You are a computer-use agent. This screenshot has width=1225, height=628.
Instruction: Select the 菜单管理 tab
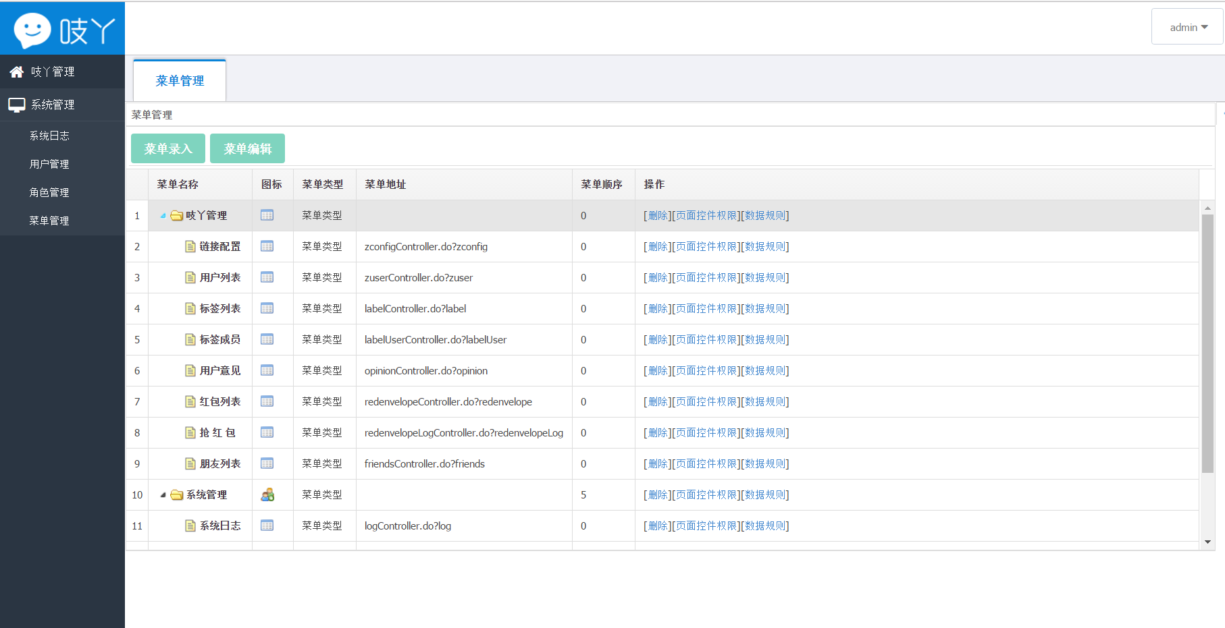180,81
